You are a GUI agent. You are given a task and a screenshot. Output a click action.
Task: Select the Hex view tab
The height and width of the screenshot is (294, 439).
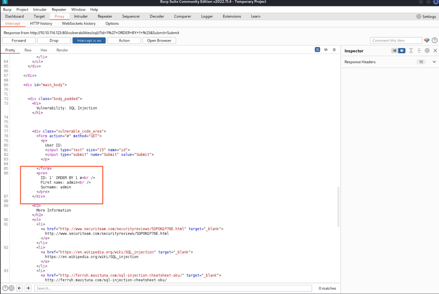(44, 50)
